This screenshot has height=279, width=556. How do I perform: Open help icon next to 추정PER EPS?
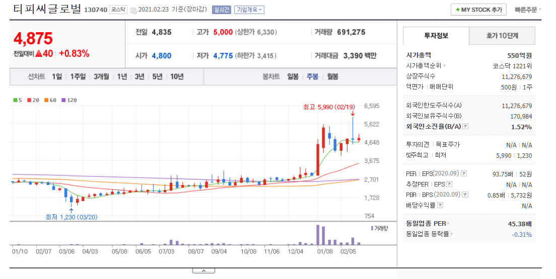click(449, 184)
